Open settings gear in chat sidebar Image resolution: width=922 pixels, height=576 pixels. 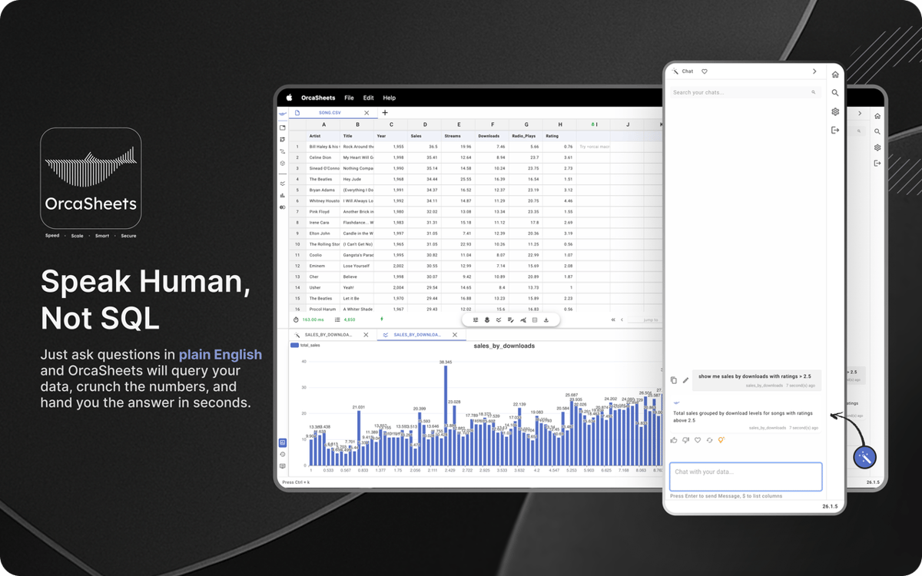835,111
